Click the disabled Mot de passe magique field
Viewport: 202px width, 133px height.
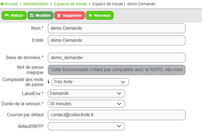pyautogui.click(x=117, y=70)
